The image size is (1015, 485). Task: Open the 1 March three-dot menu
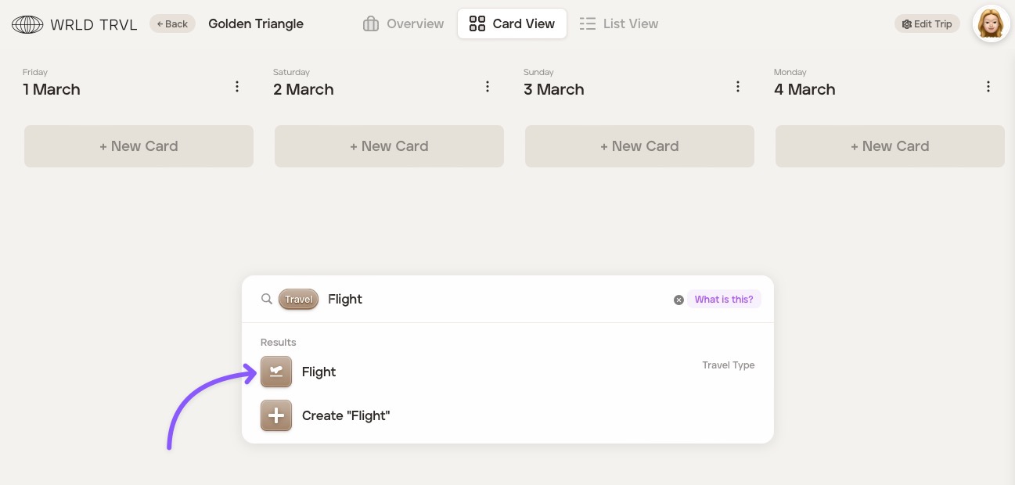click(237, 87)
